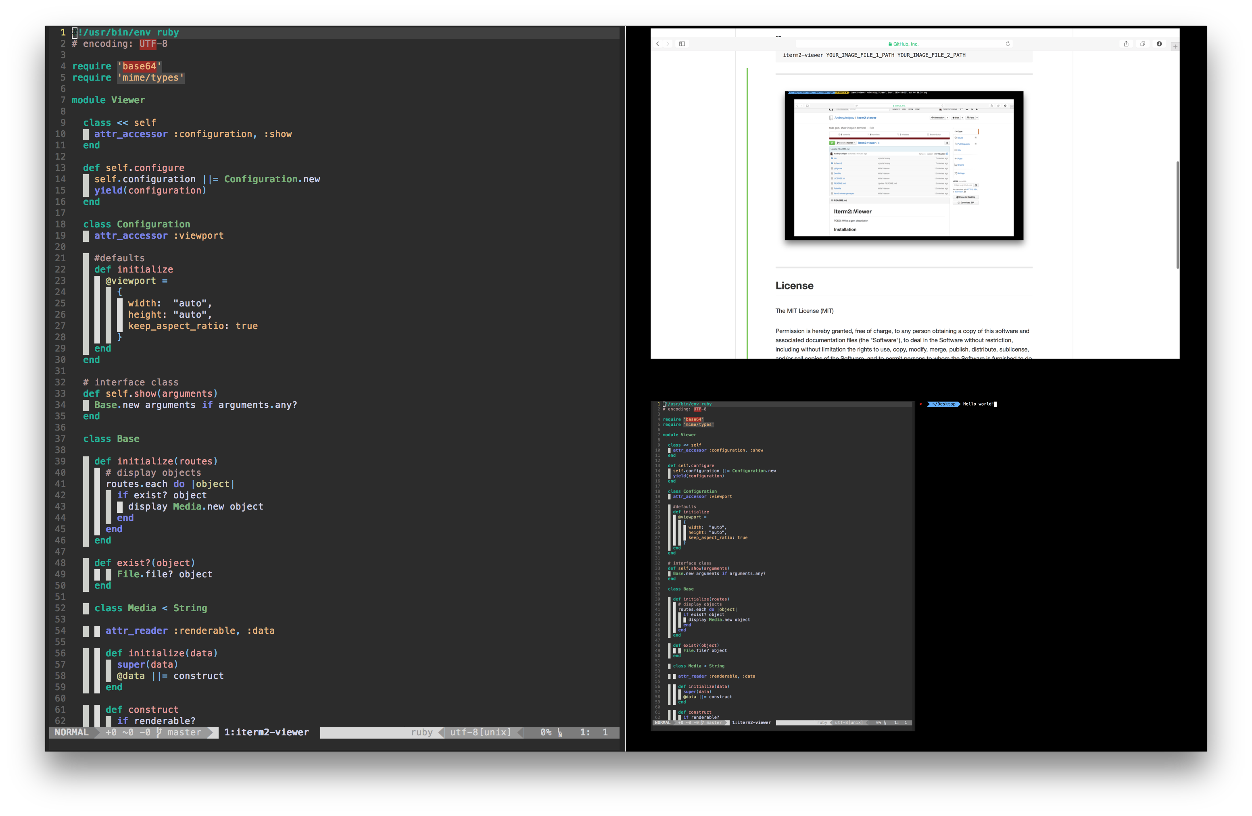Viewport: 1252px width, 816px height.
Task: Click the utf-8[unix] encoding statusline segment
Action: (x=480, y=733)
